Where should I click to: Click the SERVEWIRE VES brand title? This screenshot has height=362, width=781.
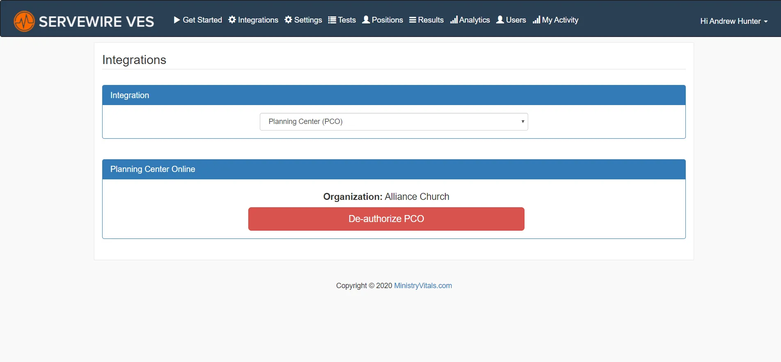coord(96,21)
